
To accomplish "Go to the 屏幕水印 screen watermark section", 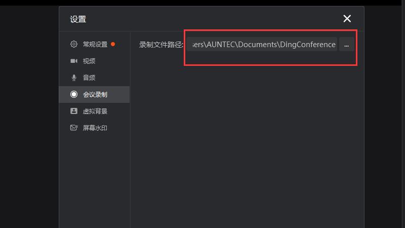I will [95, 128].
